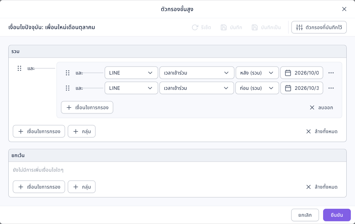Click the outer group's และ label

(31, 68)
